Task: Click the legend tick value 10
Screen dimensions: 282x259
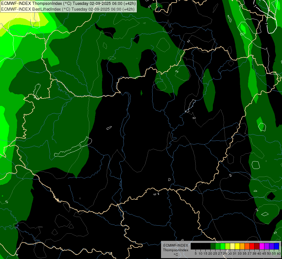Action: 200,254
